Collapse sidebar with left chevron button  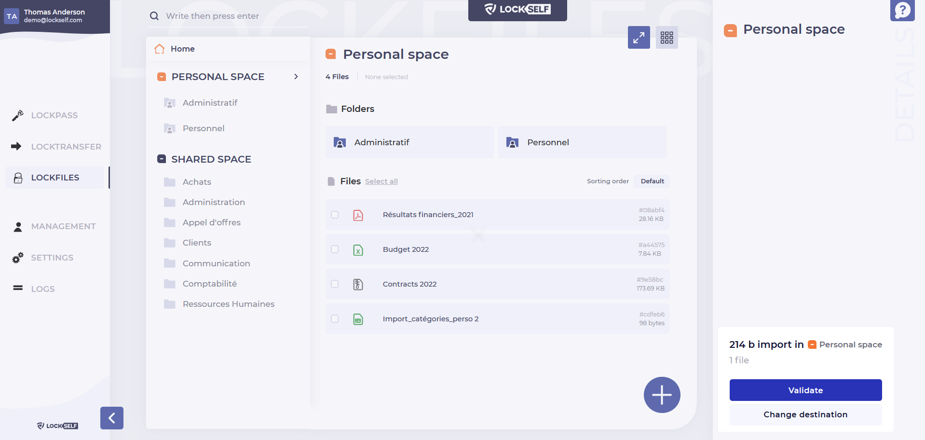point(112,418)
